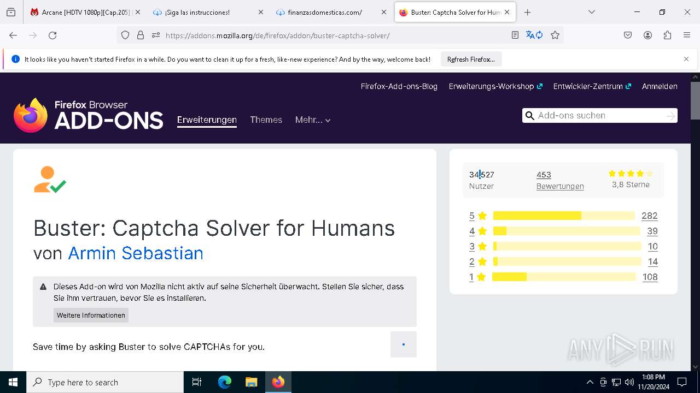700x393 pixels.
Task: Click the Firefox Browser ADD-ONS logo
Action: pos(88,115)
